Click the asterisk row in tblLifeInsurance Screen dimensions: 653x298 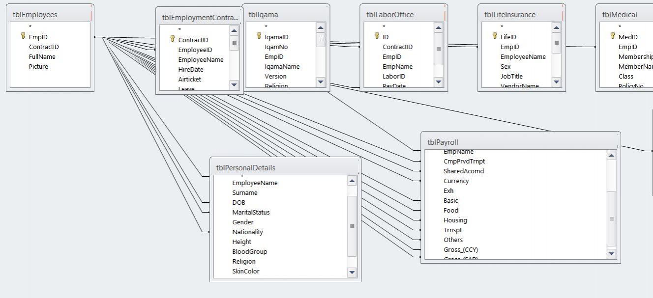click(502, 27)
